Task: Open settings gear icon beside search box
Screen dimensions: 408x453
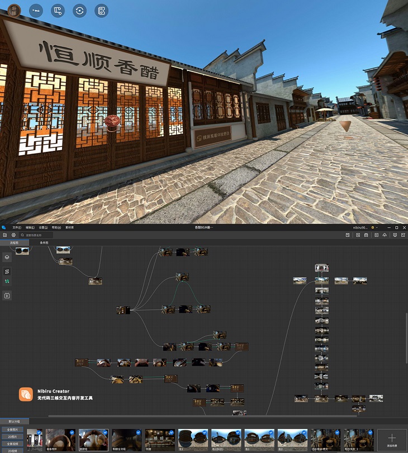Action: click(x=13, y=235)
